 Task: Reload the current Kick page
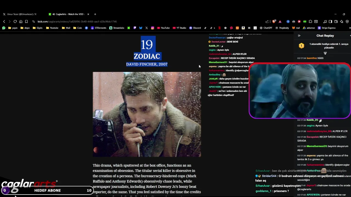15,21
